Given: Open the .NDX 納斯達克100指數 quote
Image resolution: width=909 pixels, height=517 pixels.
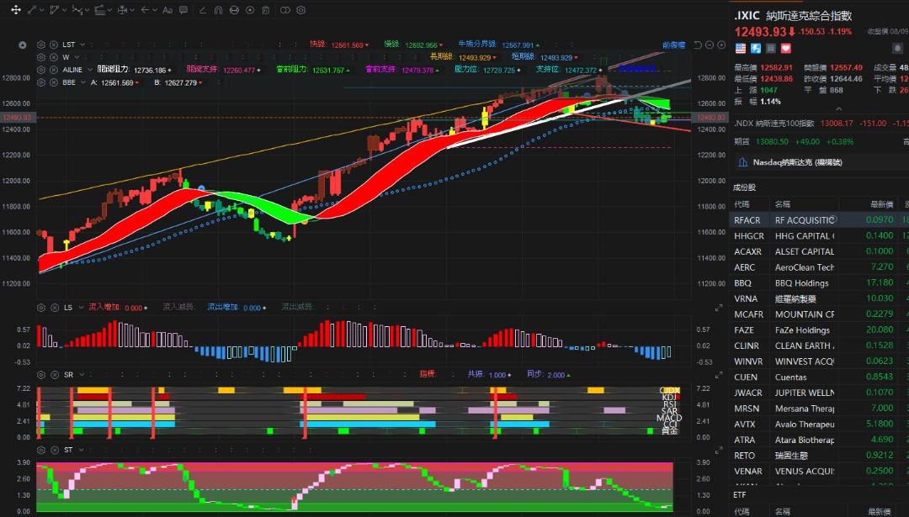Looking at the screenshot, I should [821, 124].
